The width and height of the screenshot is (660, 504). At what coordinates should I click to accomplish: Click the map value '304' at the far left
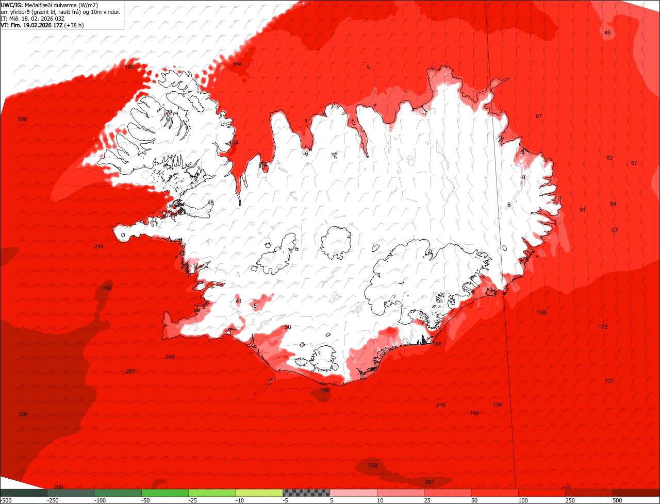(x=23, y=414)
